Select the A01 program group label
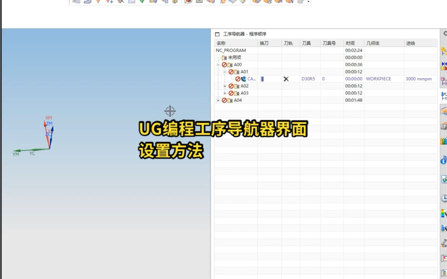The width and height of the screenshot is (447, 279). [x=245, y=72]
